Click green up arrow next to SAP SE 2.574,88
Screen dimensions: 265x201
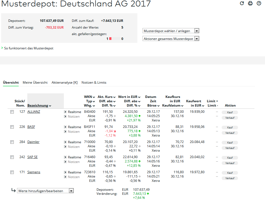click(140, 161)
